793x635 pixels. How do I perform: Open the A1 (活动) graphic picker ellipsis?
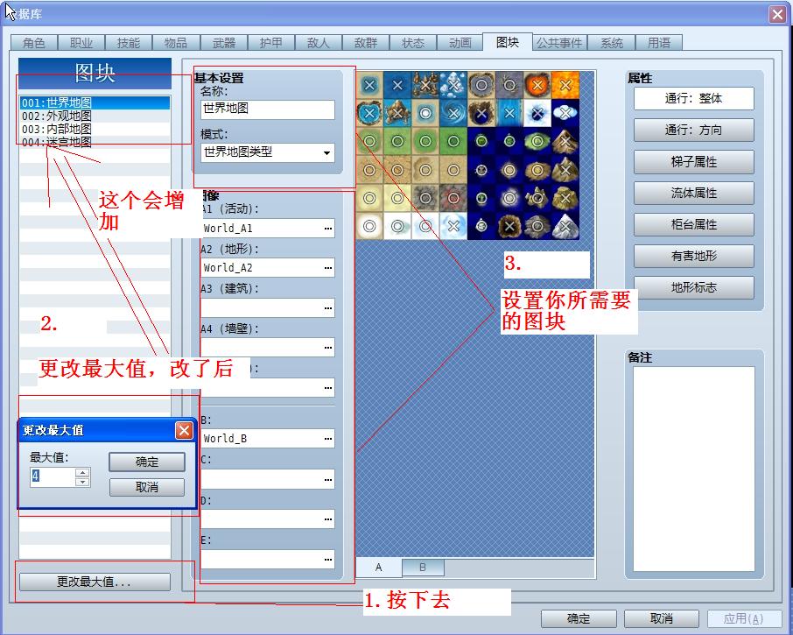(328, 229)
